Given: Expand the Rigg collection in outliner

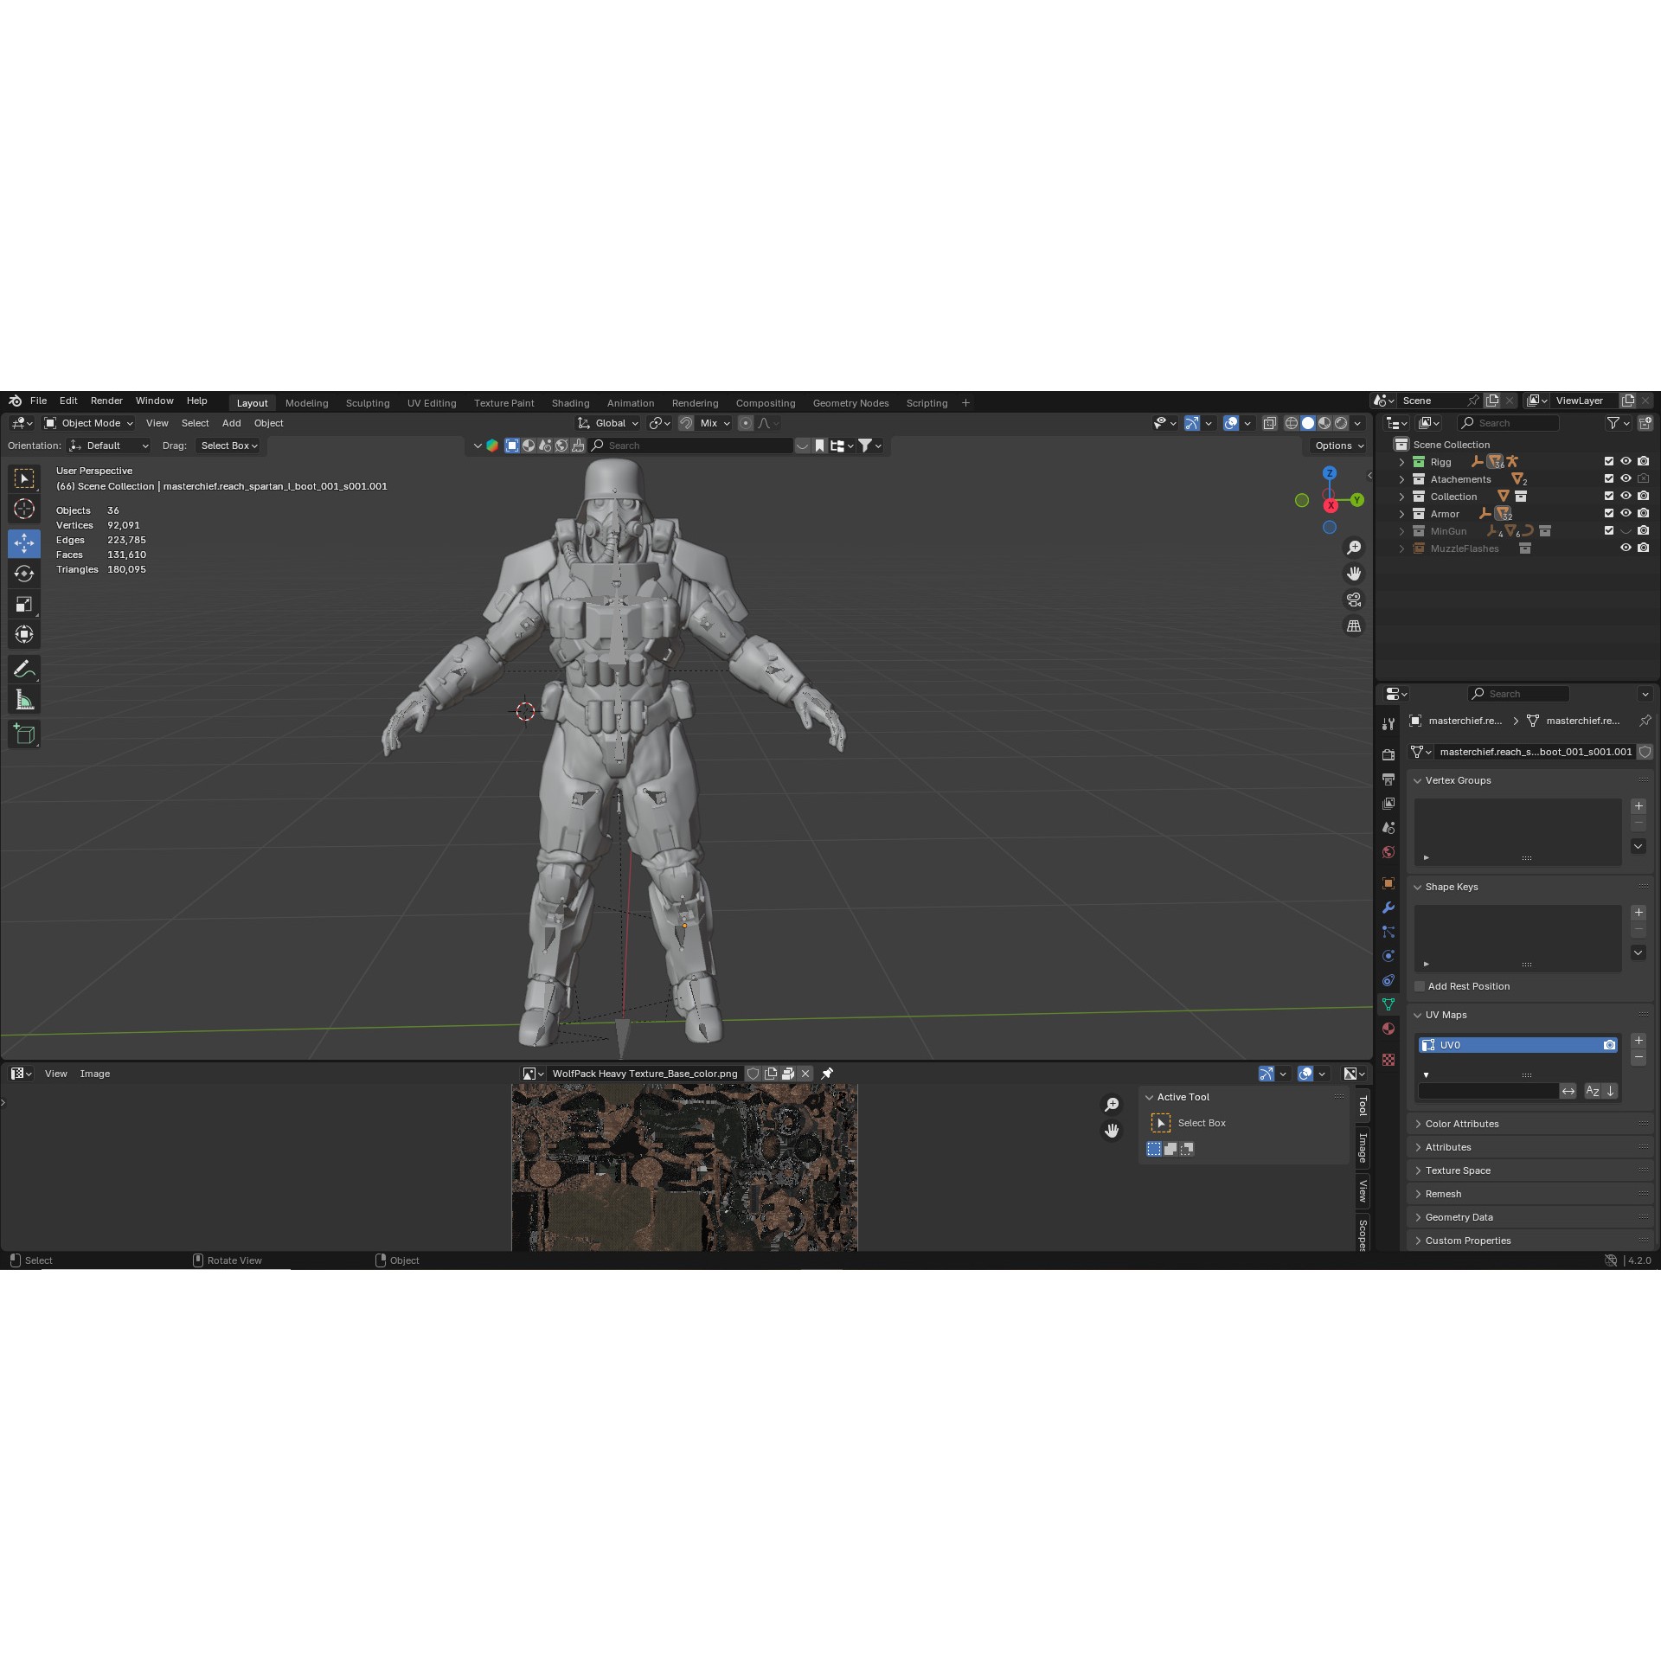Looking at the screenshot, I should coord(1401,462).
